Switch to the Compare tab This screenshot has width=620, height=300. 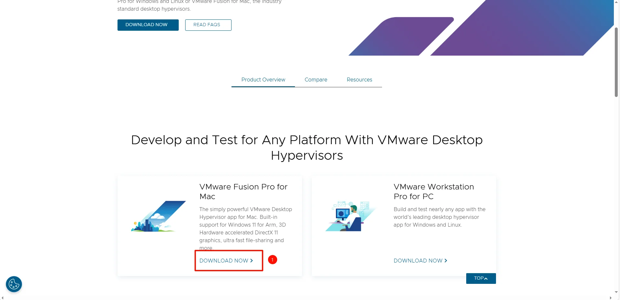316,80
